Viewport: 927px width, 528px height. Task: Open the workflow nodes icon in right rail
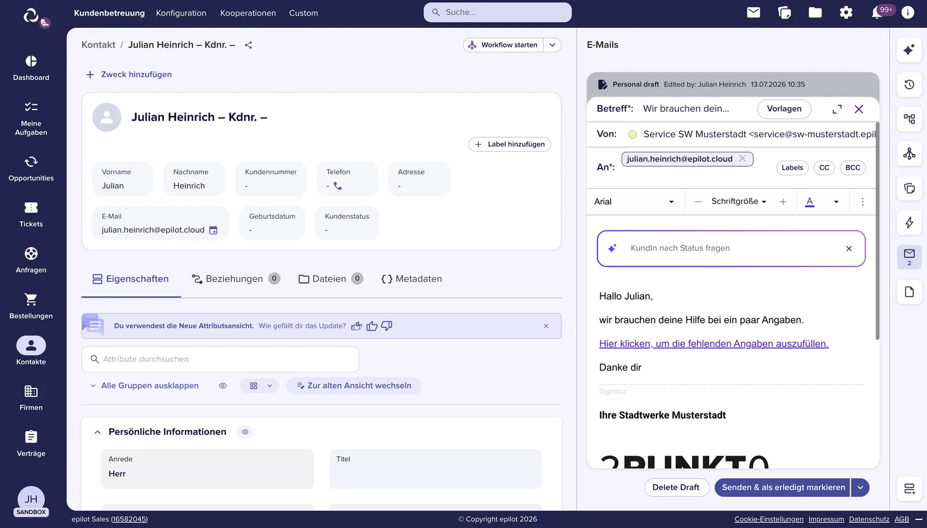pos(909,153)
